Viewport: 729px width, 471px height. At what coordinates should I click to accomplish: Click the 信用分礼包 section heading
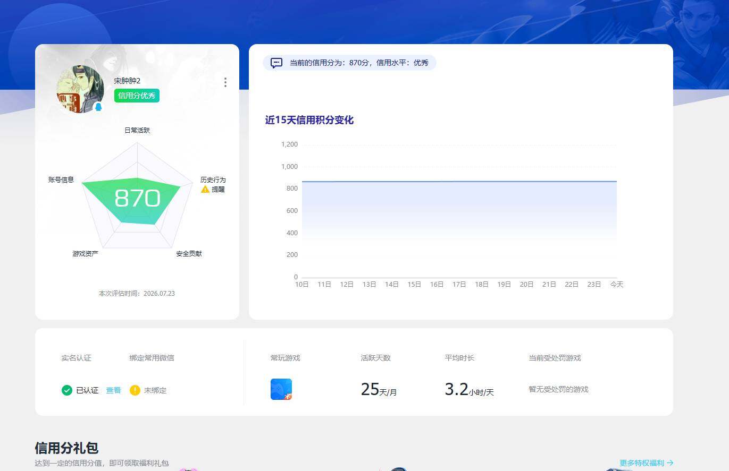66,448
